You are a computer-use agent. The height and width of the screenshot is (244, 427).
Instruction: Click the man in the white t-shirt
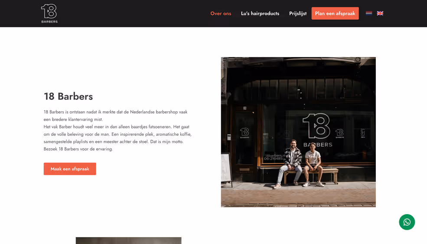[x=313, y=165]
